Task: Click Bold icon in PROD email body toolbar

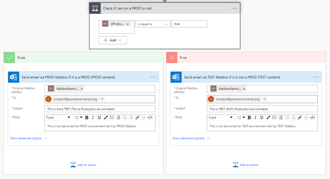Action: click(87, 118)
